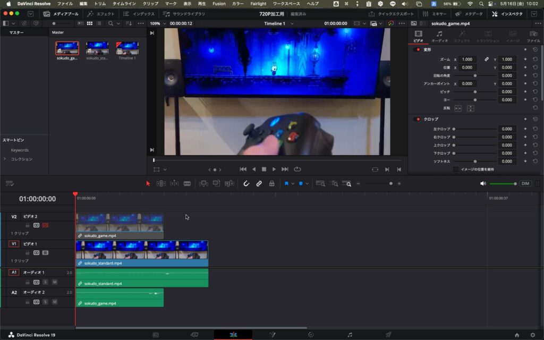Image resolution: width=544 pixels, height=340 pixels.
Task: Select the arrow Selection Mode tool
Action: coord(148,183)
